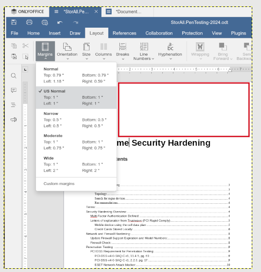
Task: Switch to the Draw tab
Action: click(75, 33)
